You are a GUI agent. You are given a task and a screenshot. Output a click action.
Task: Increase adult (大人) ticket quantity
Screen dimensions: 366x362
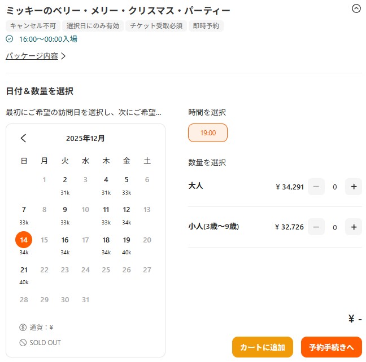(354, 187)
